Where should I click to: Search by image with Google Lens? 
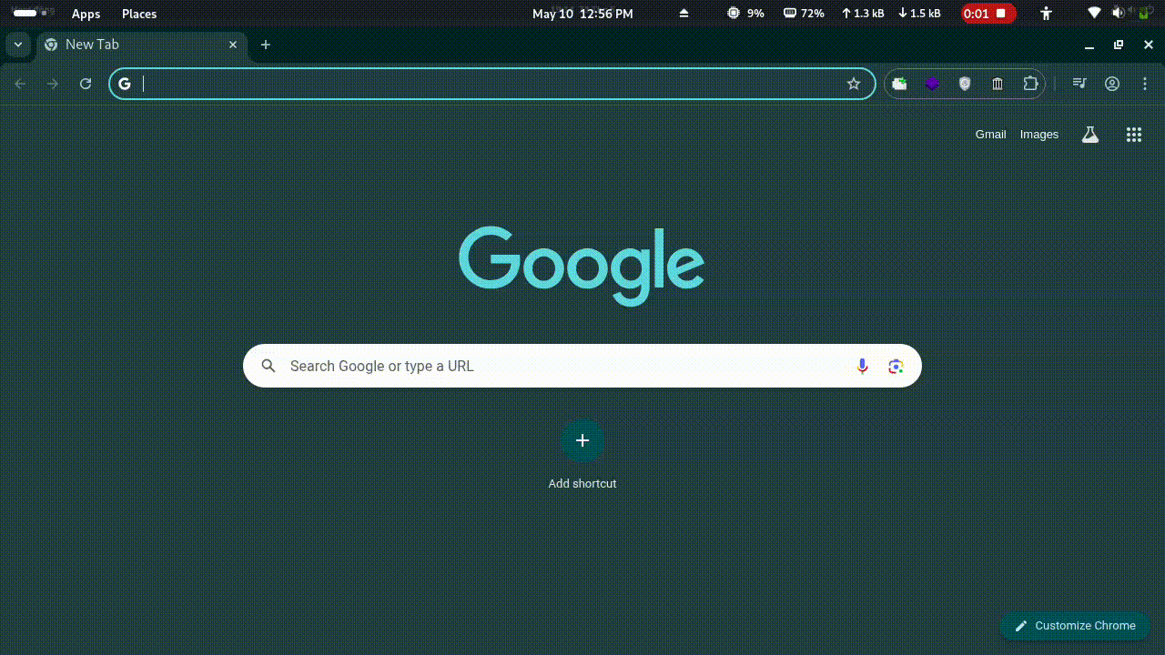[x=896, y=366]
